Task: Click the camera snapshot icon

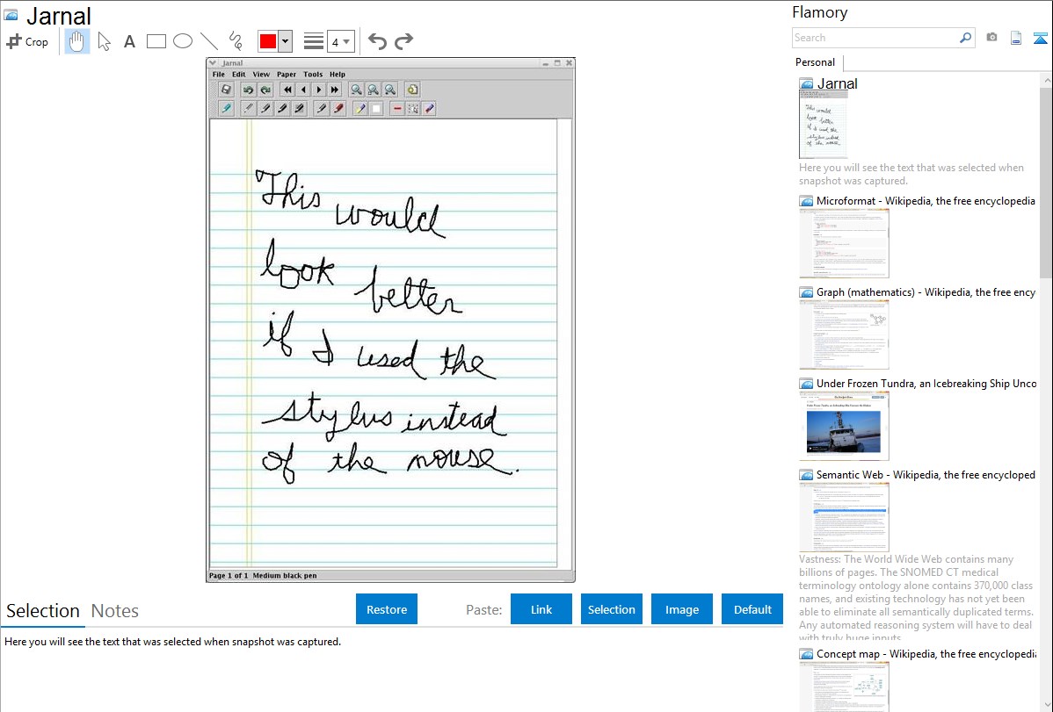Action: coord(991,38)
